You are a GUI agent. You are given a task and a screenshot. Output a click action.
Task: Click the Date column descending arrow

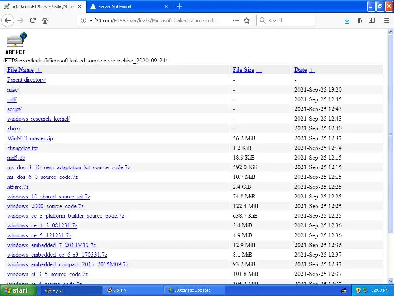pos(312,70)
